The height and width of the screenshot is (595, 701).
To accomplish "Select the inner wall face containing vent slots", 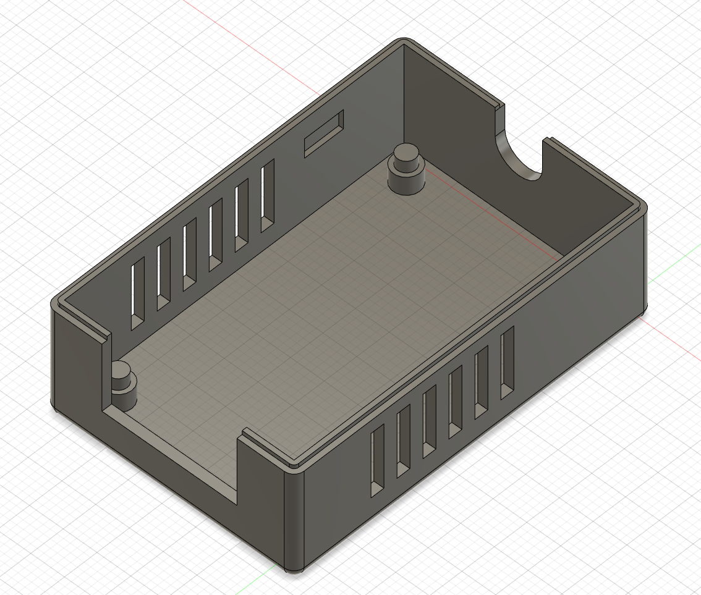I will [x=286, y=188].
